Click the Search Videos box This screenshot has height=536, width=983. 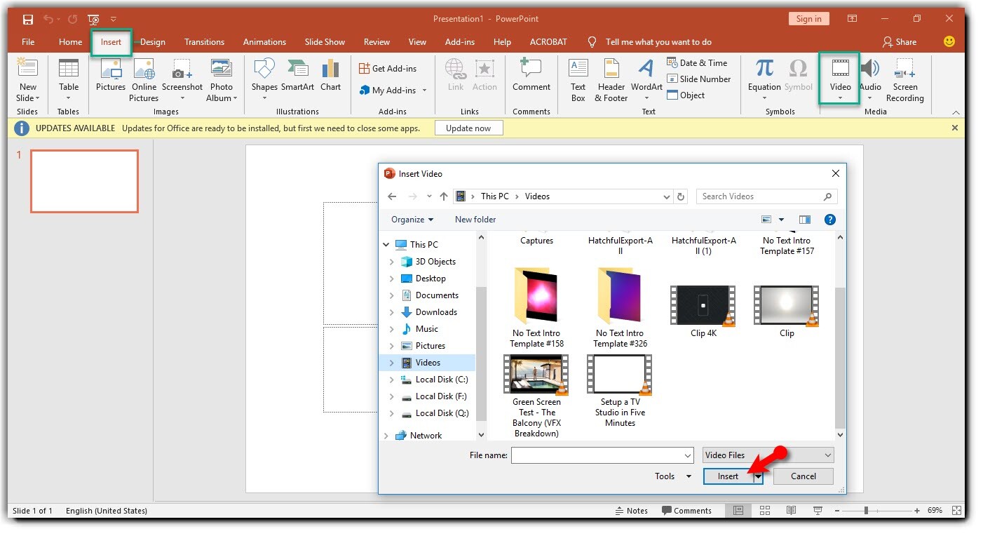point(766,196)
